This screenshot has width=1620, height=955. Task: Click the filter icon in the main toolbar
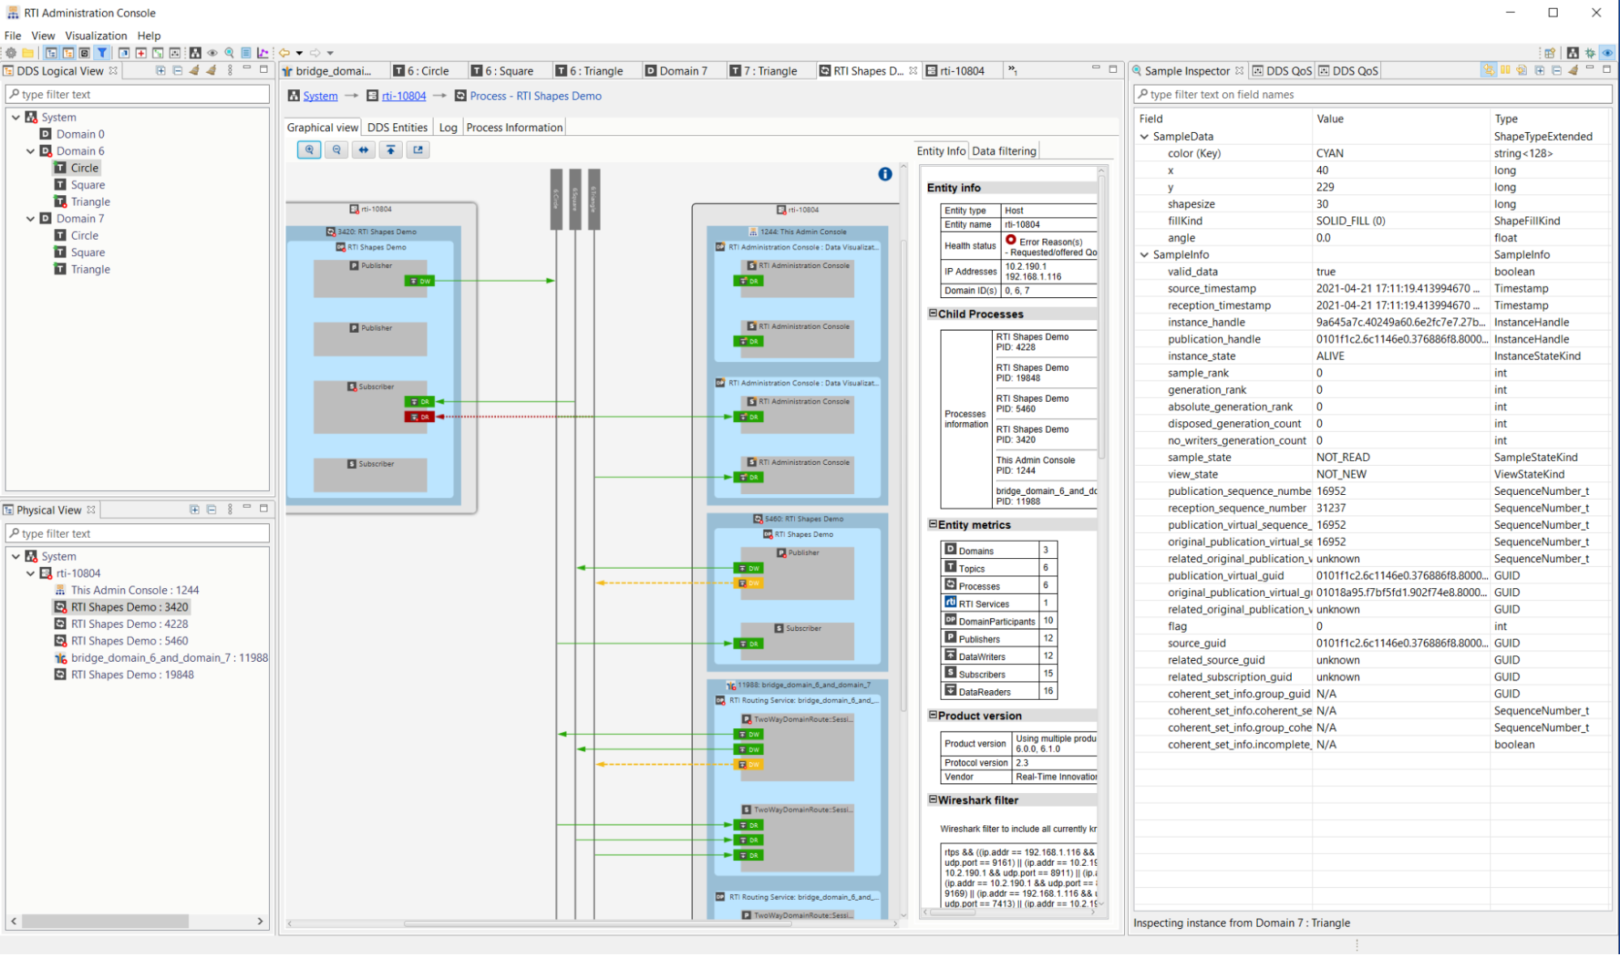[102, 52]
